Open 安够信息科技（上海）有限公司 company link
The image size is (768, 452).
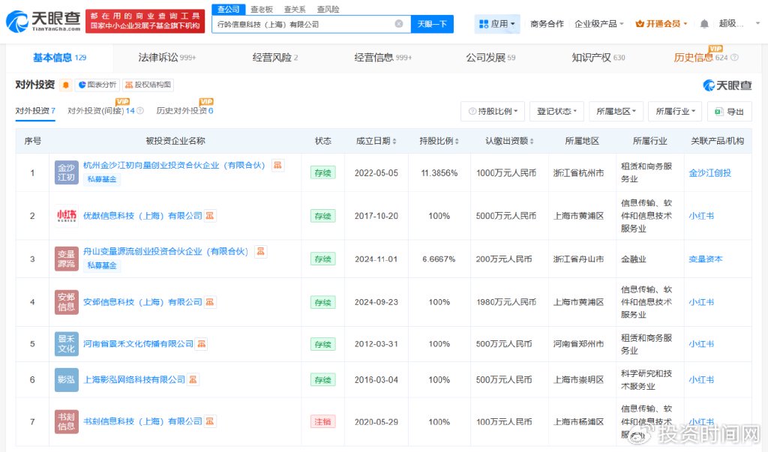coord(142,302)
